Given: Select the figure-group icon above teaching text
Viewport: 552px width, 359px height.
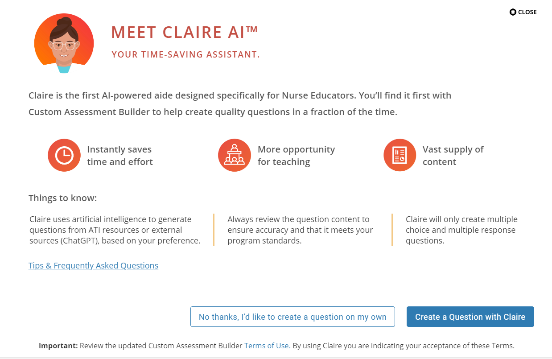Looking at the screenshot, I should (x=235, y=155).
